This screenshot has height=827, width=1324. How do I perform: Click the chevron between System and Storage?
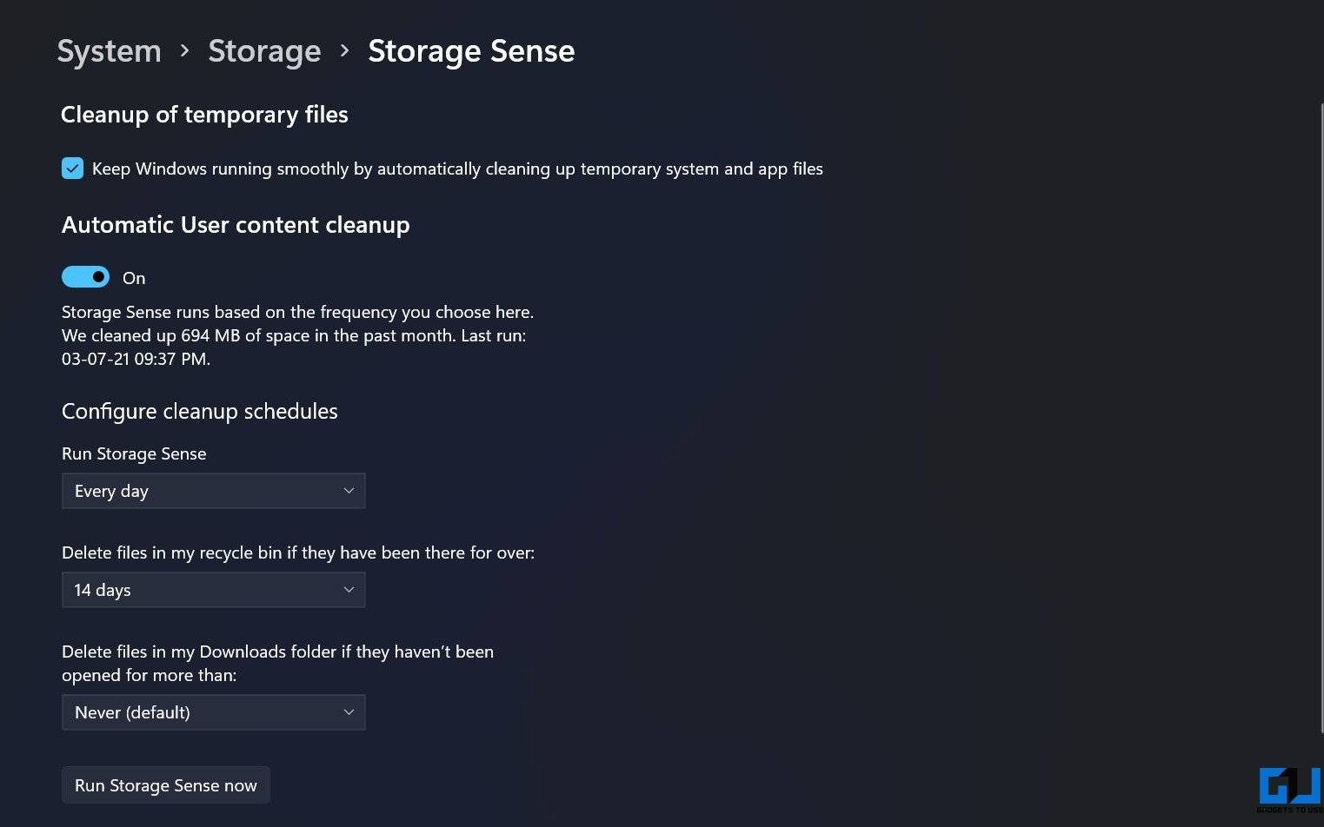[184, 51]
